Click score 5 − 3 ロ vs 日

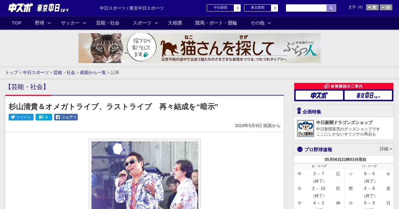[369, 203]
